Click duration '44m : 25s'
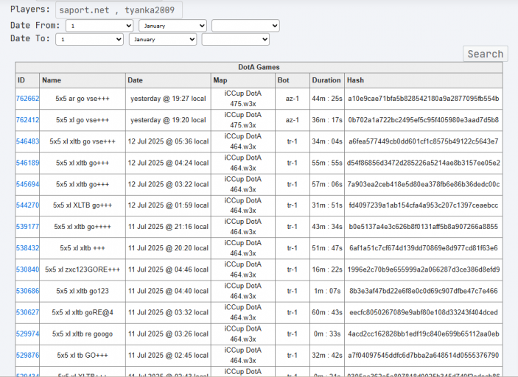This screenshot has height=377, width=518. click(327, 99)
